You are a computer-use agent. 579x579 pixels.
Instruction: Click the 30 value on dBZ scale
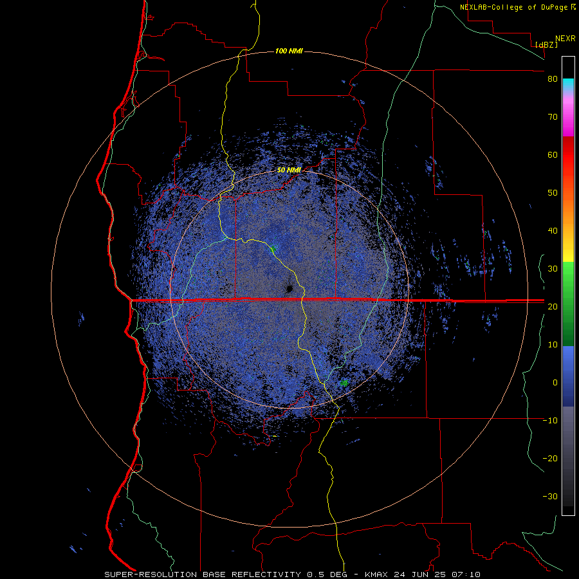pyautogui.click(x=553, y=268)
